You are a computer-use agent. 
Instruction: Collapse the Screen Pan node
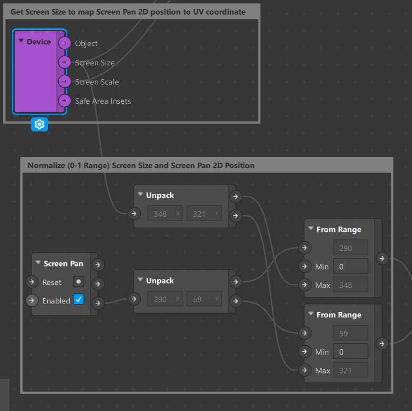tap(38, 262)
